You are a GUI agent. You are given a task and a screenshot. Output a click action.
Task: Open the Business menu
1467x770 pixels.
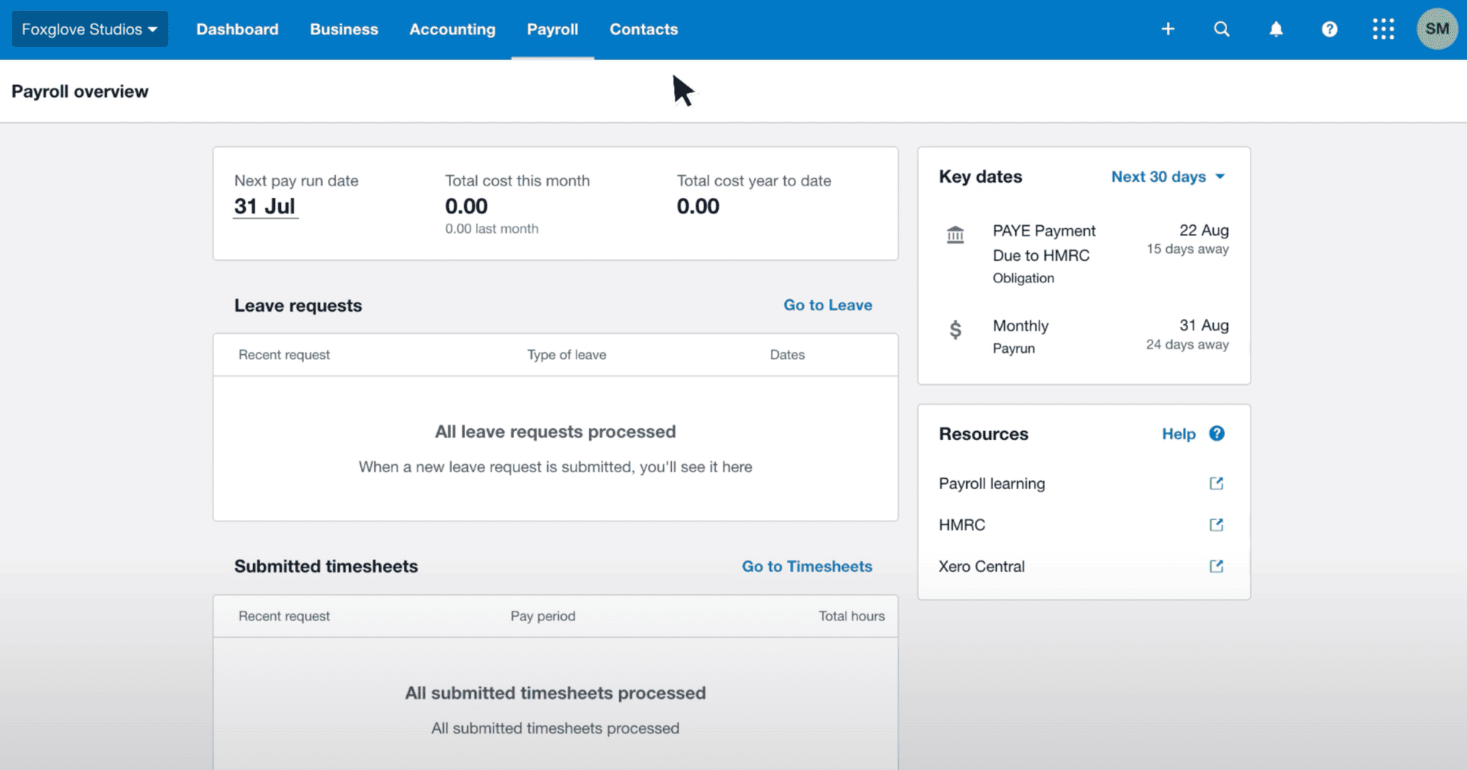(x=344, y=29)
